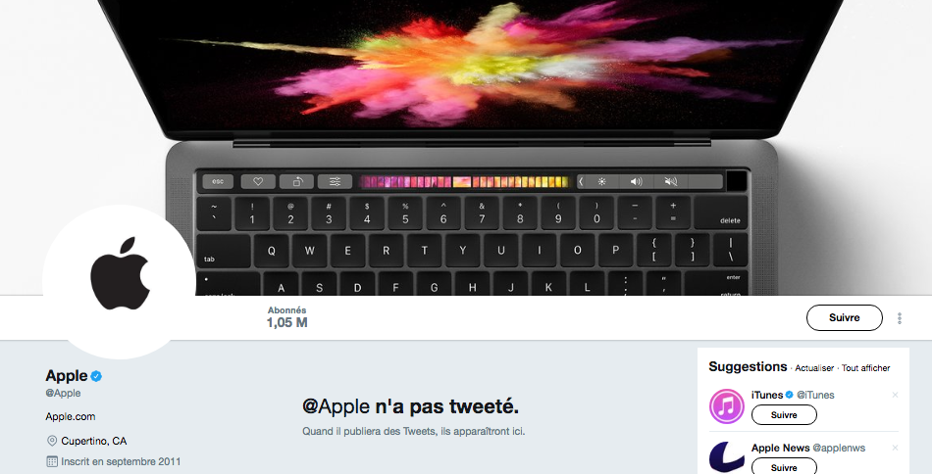Click Tout afficher link
This screenshot has height=474, width=932.
pos(865,368)
